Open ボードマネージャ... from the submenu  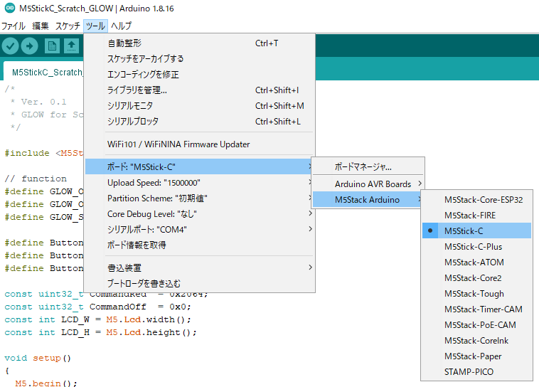click(368, 167)
